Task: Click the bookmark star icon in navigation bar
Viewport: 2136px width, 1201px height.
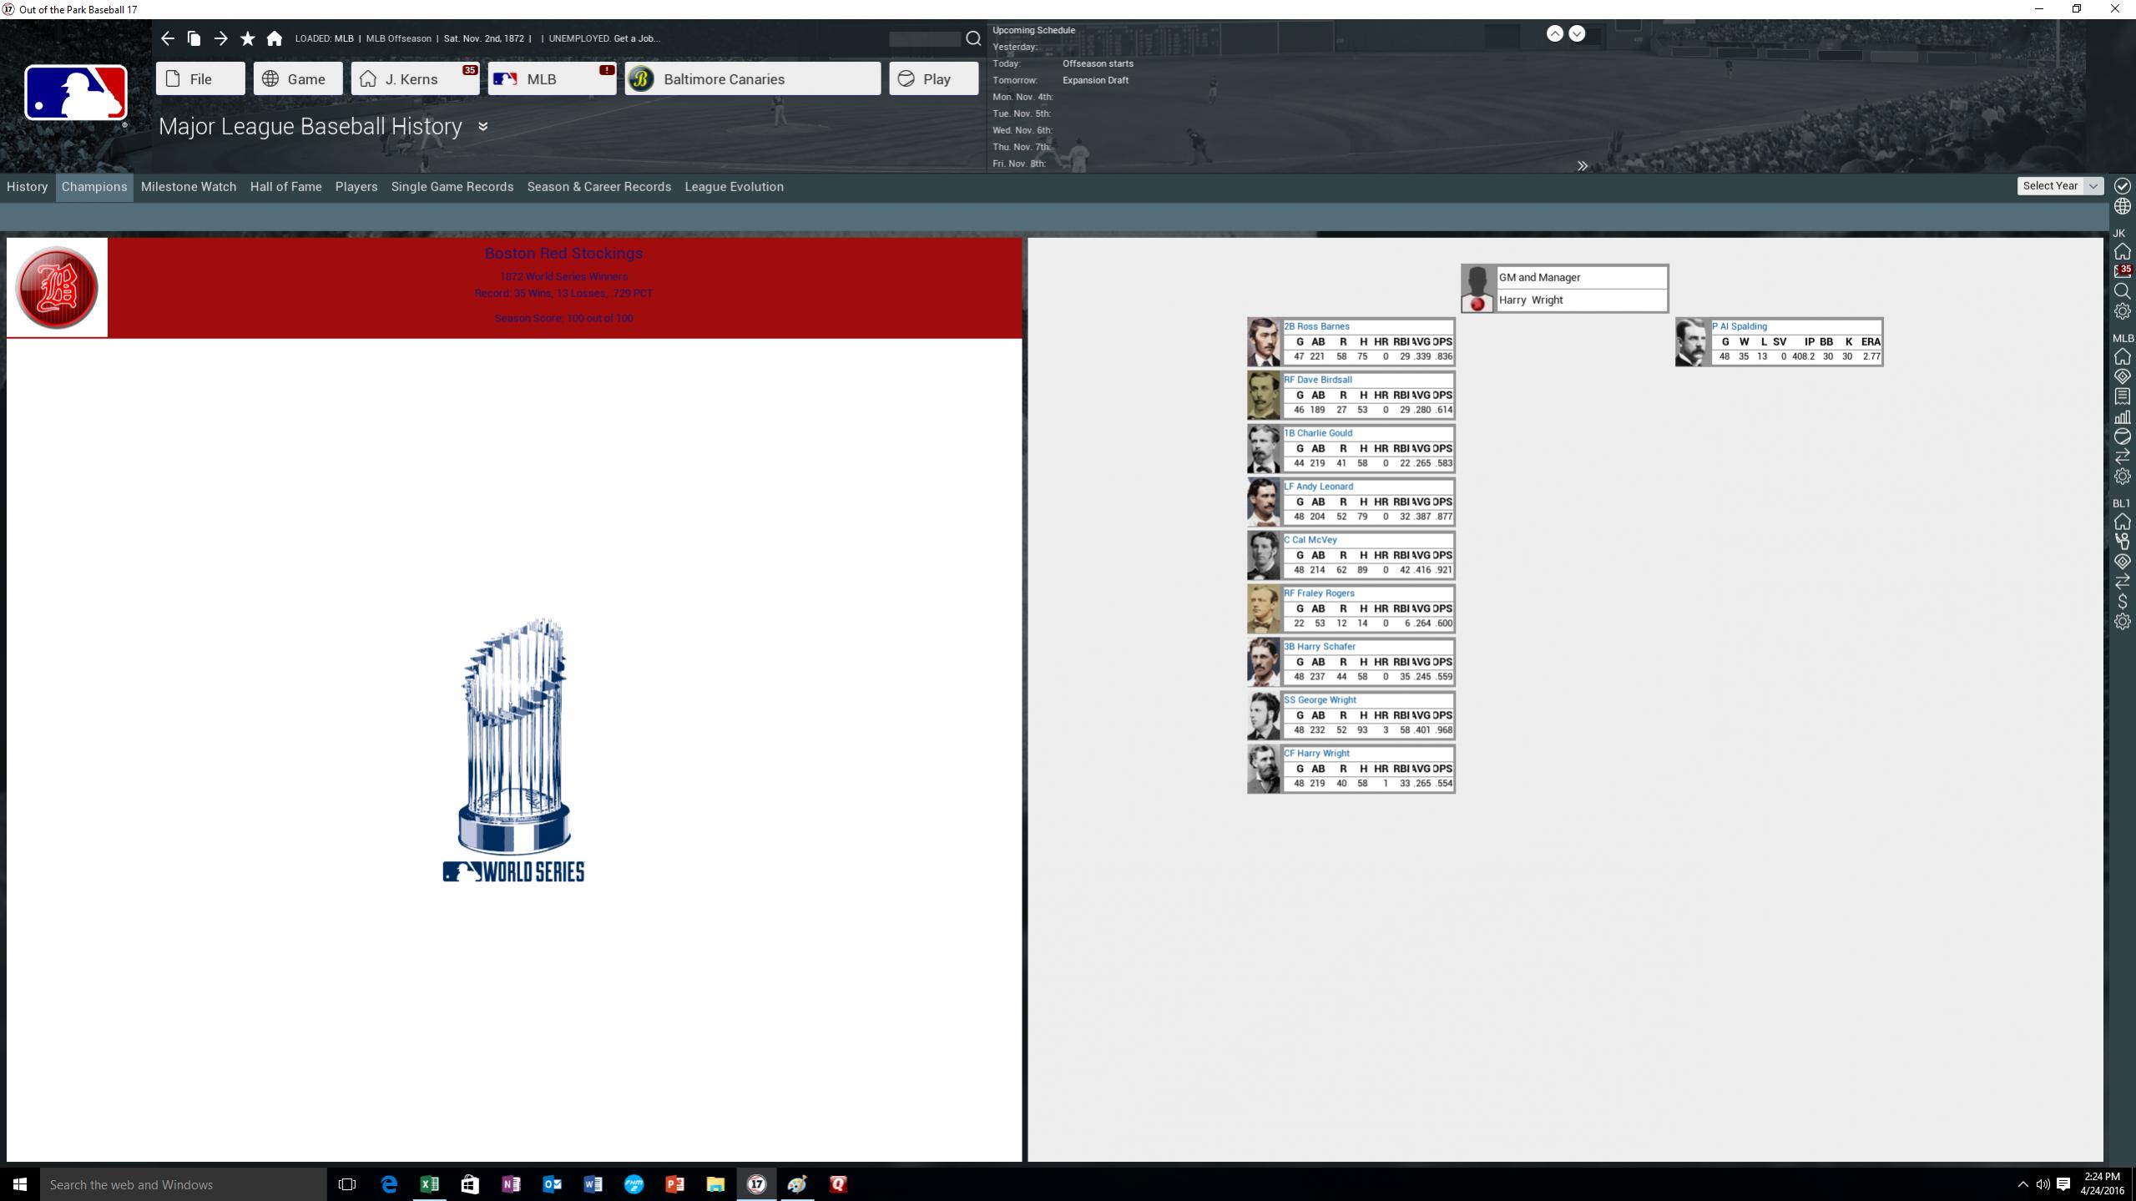Action: (247, 38)
